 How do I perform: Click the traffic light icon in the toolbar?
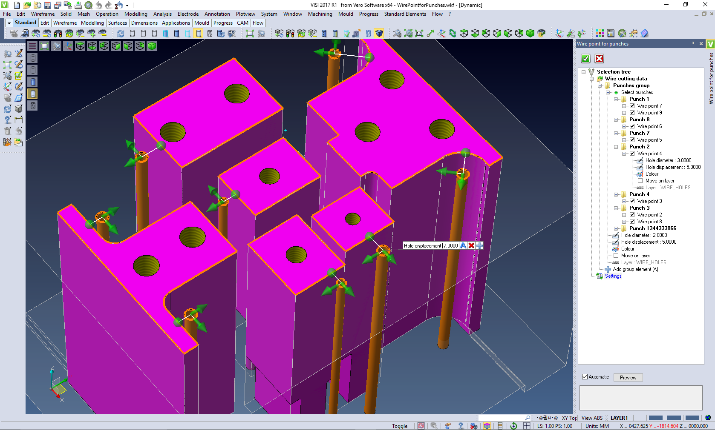58,33
